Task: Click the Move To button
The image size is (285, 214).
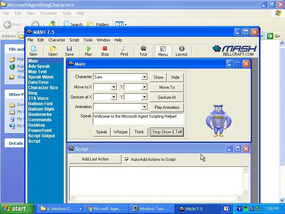Action: [x=167, y=87]
